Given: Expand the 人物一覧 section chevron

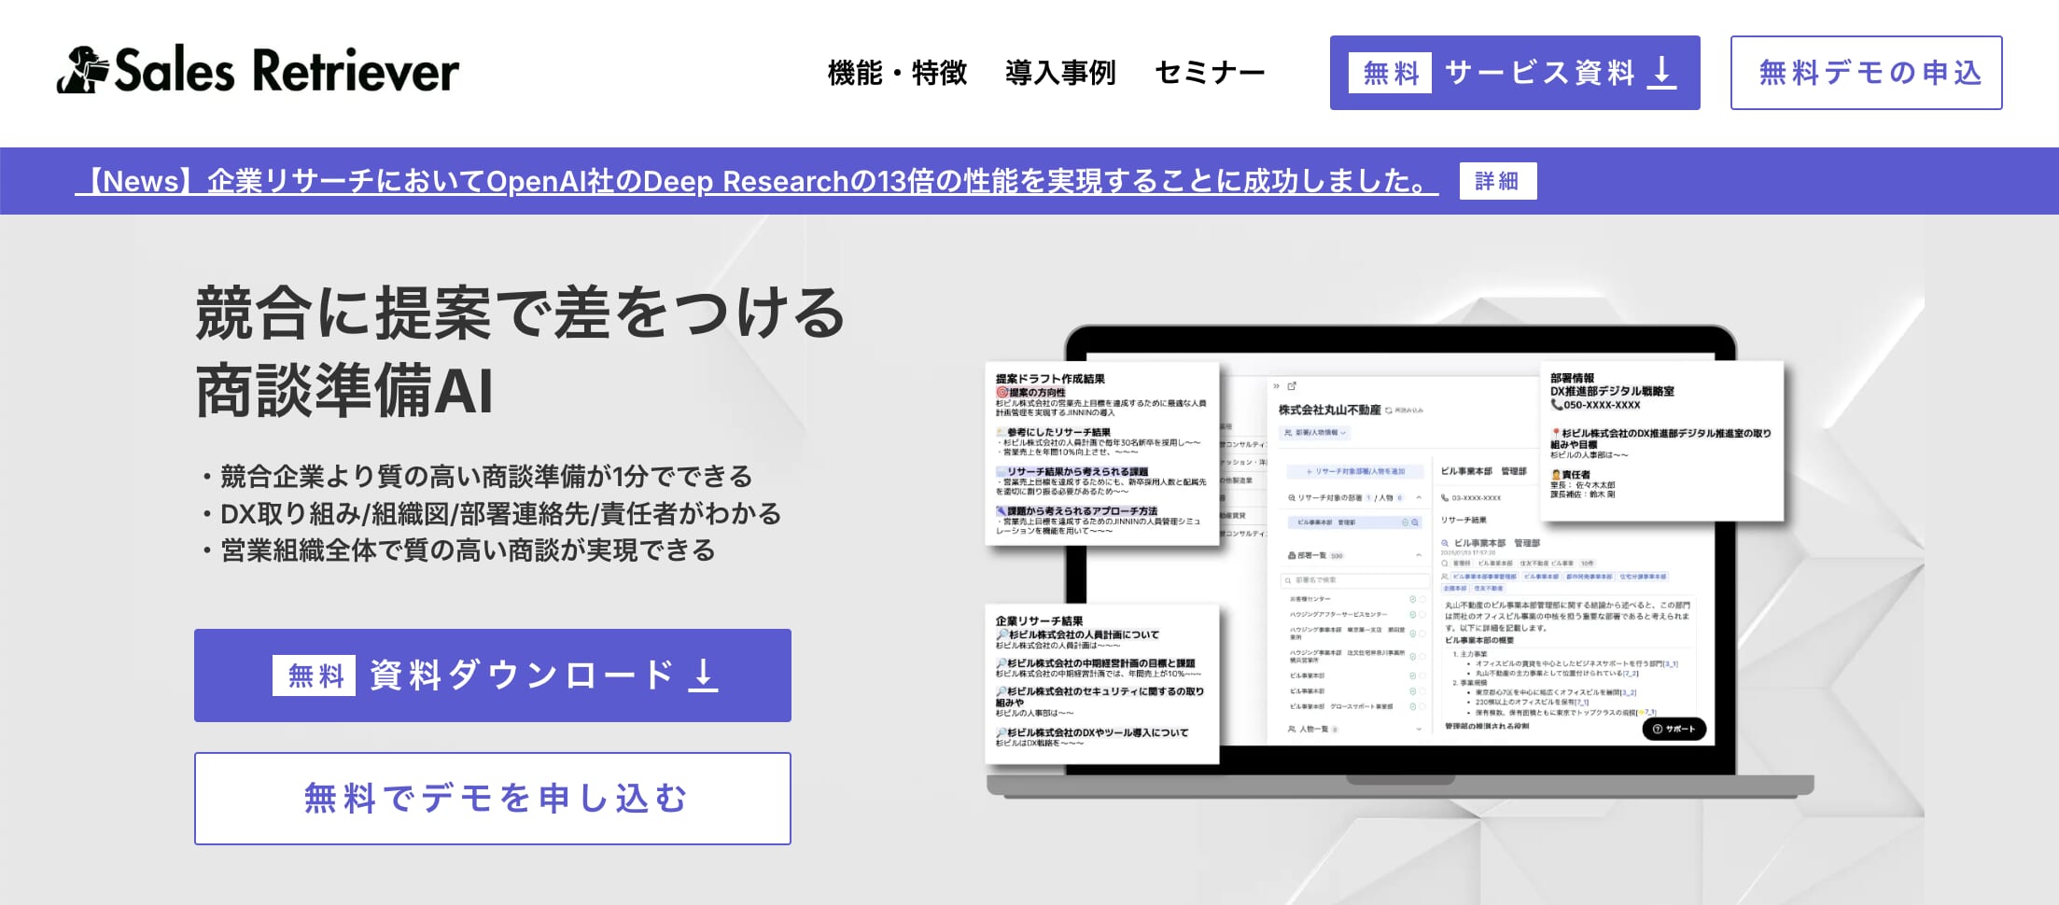Looking at the screenshot, I should point(1419,729).
